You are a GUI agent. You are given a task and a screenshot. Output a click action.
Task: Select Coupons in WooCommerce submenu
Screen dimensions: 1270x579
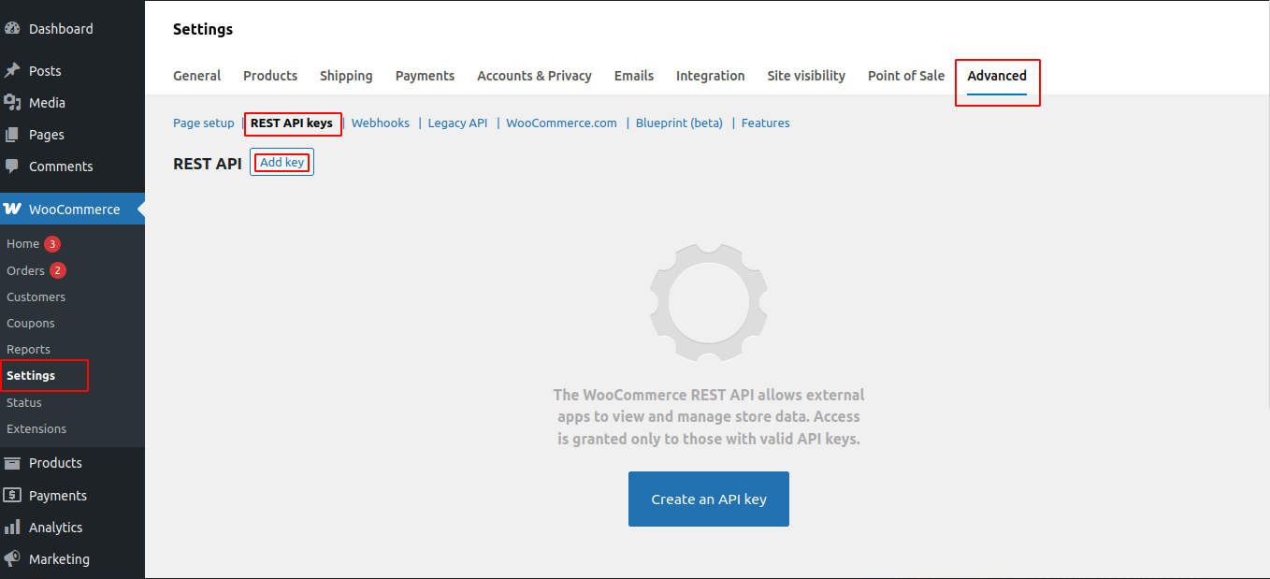point(31,324)
